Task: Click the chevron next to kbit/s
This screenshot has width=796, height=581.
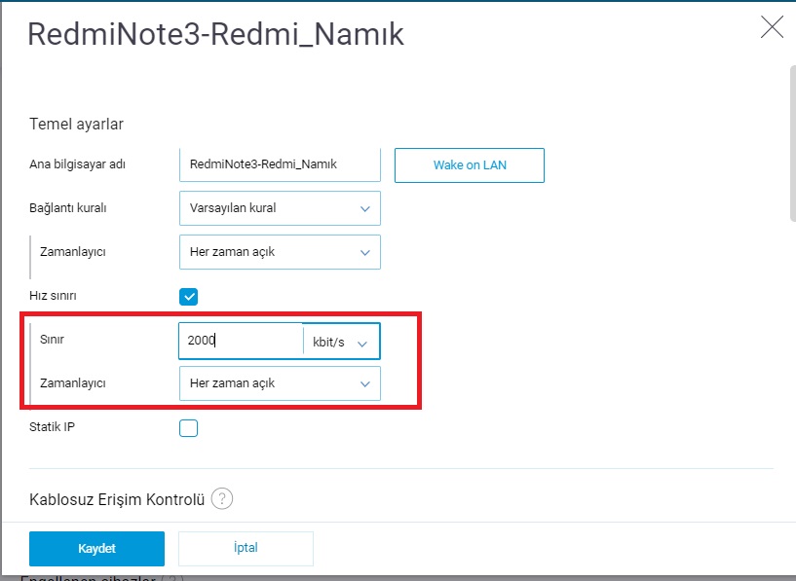Action: 362,344
